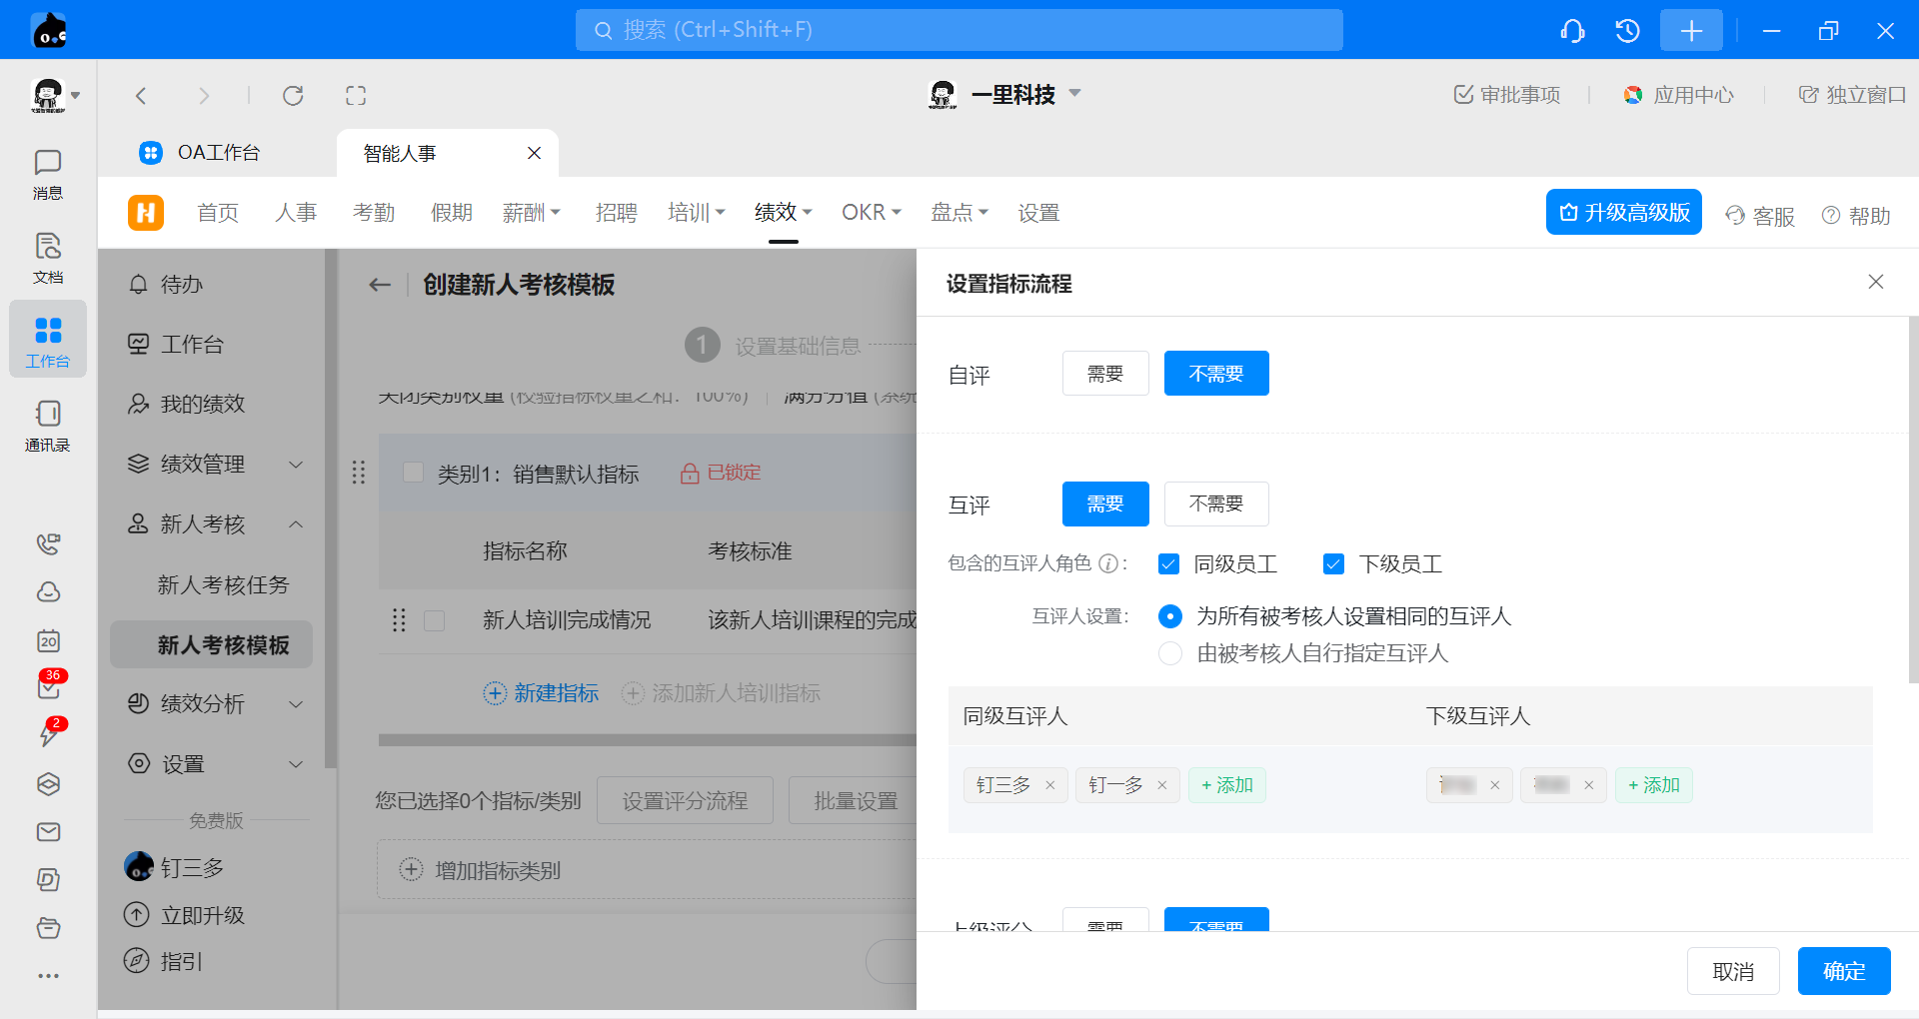1919x1019 pixels.
Task: Select 由被考核人自行指定互评人 radio option
Action: coord(1169,653)
